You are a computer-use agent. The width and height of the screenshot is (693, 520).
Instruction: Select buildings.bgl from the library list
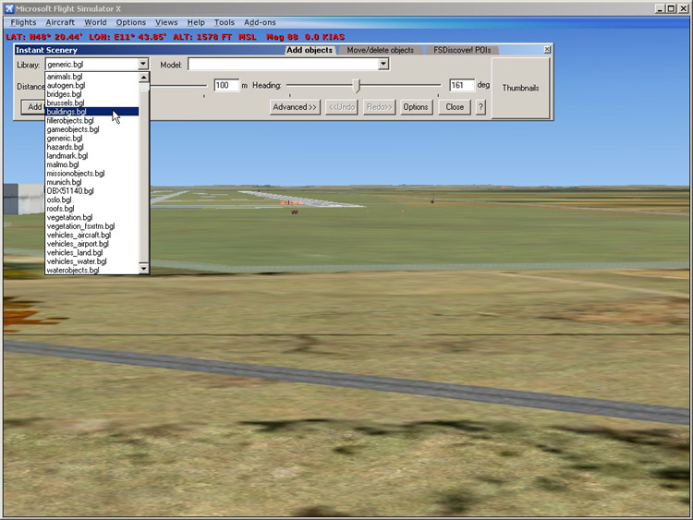coord(91,112)
